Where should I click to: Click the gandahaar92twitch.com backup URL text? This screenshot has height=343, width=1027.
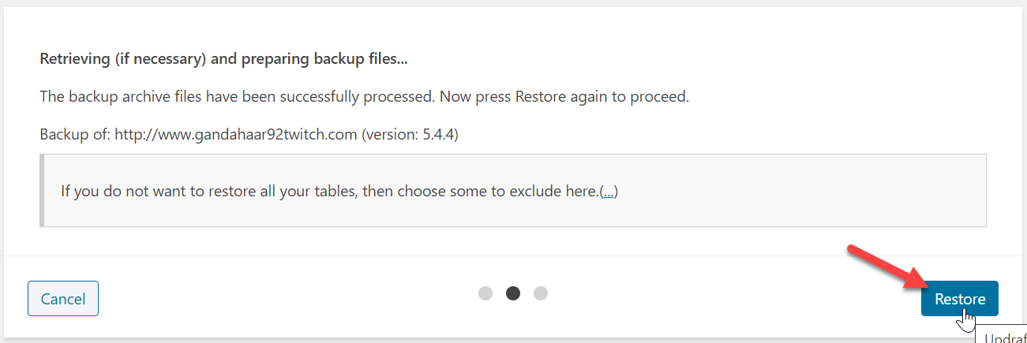(x=236, y=135)
